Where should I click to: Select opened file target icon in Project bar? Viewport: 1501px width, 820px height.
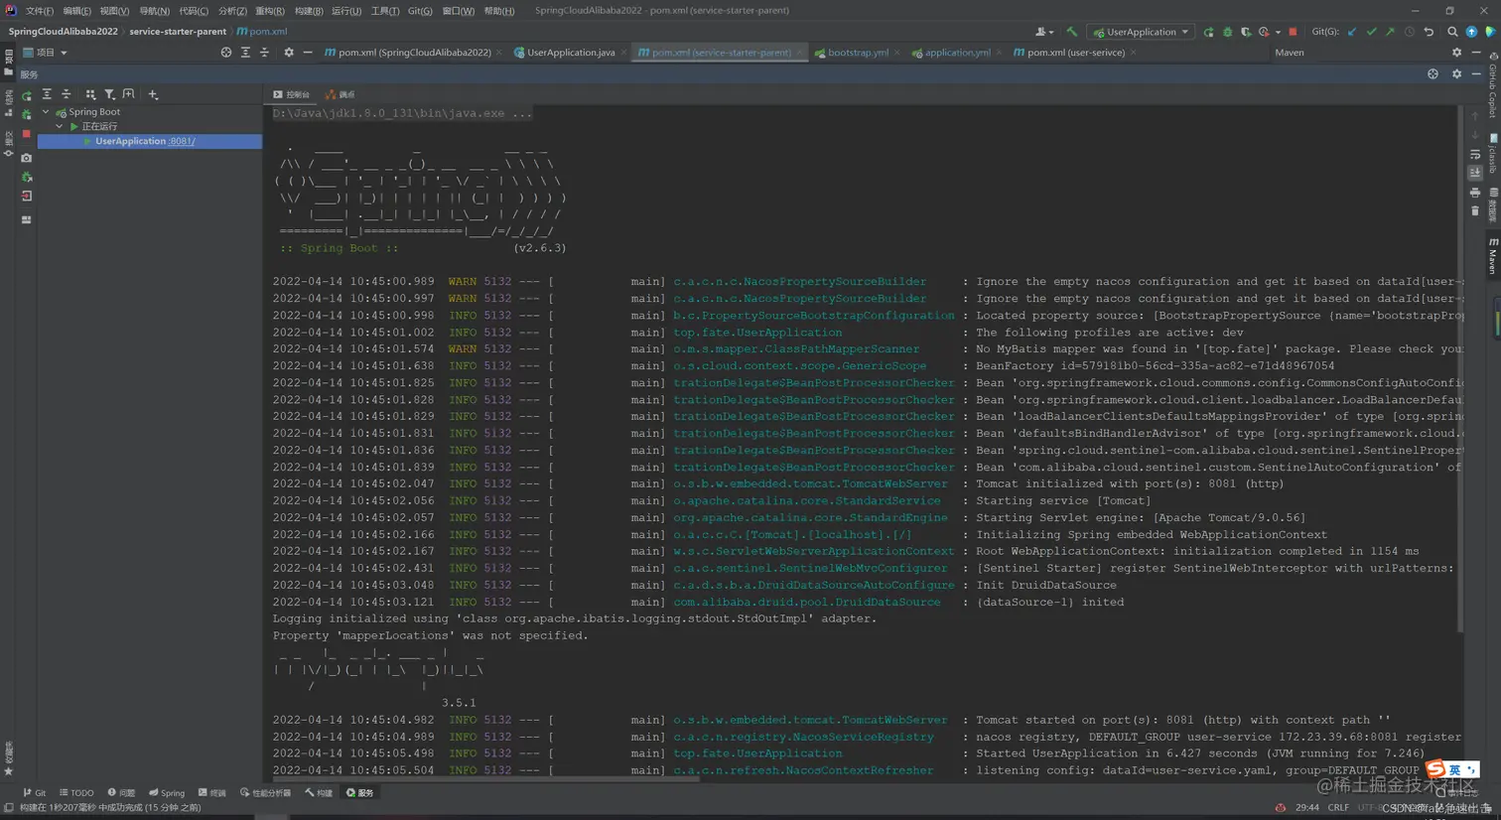[x=226, y=53]
